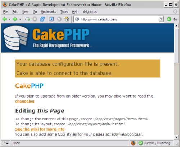Image resolution: width=180 pixels, height=147 pixels.
Task: Click the Firefox icon in status bar
Action: pyautogui.click(x=133, y=143)
